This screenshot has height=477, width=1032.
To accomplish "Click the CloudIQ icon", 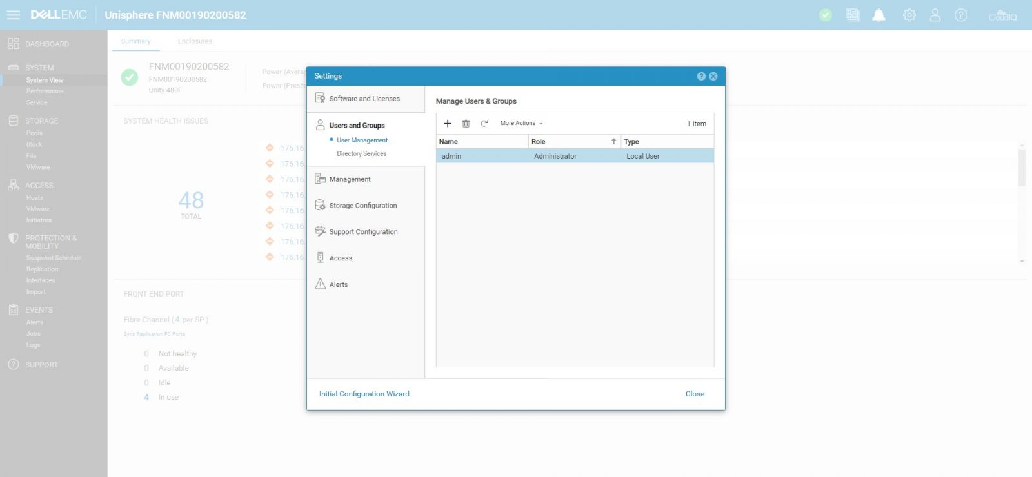I will 1002,15.
